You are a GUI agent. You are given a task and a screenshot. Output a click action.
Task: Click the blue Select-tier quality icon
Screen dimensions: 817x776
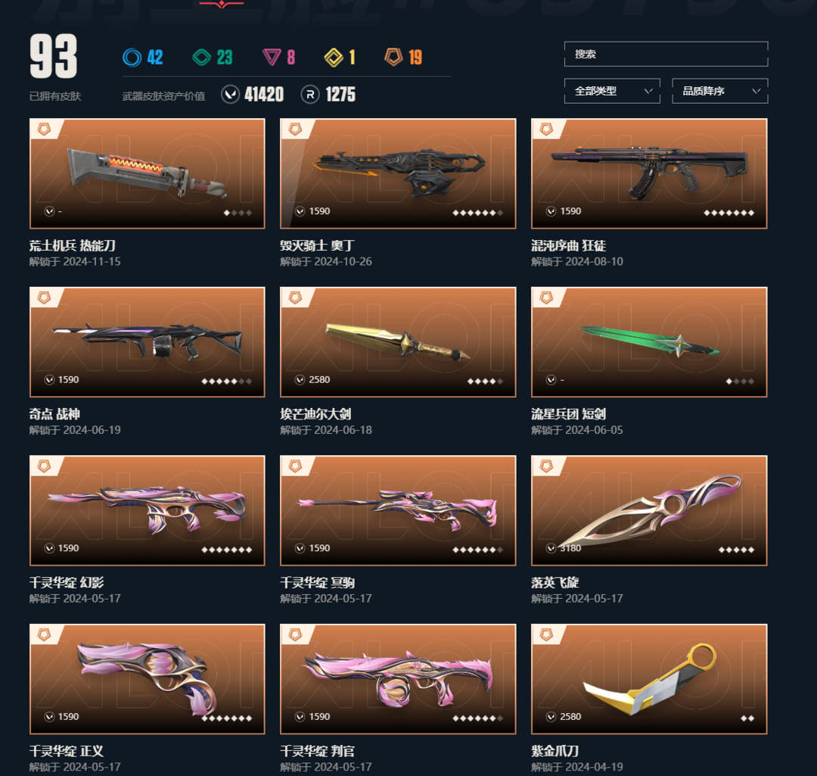pyautogui.click(x=132, y=57)
